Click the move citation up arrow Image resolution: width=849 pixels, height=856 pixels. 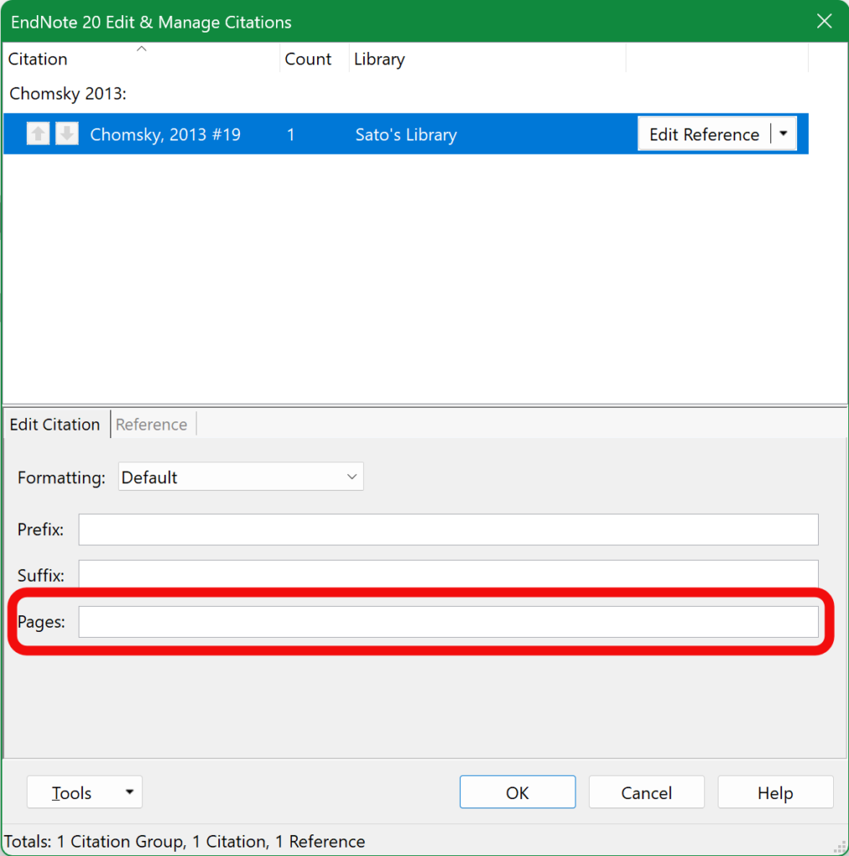(38, 134)
